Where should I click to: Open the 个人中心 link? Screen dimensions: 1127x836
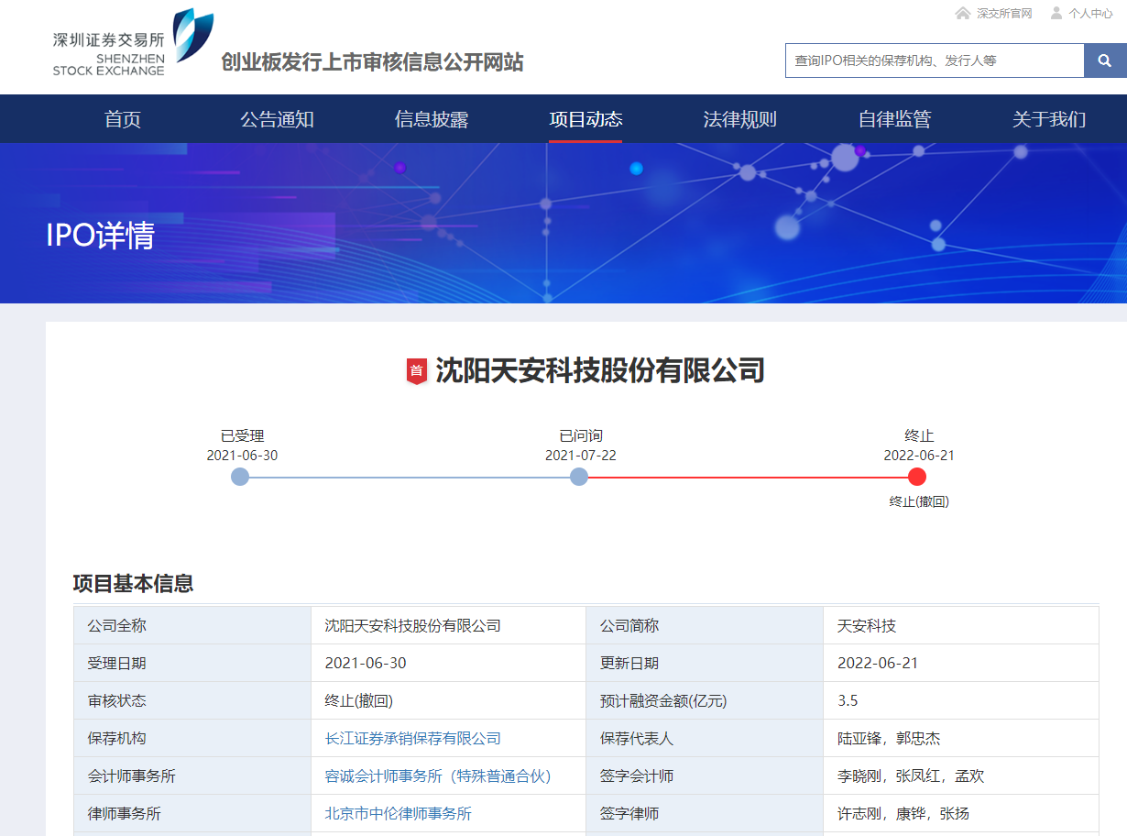[x=1090, y=13]
